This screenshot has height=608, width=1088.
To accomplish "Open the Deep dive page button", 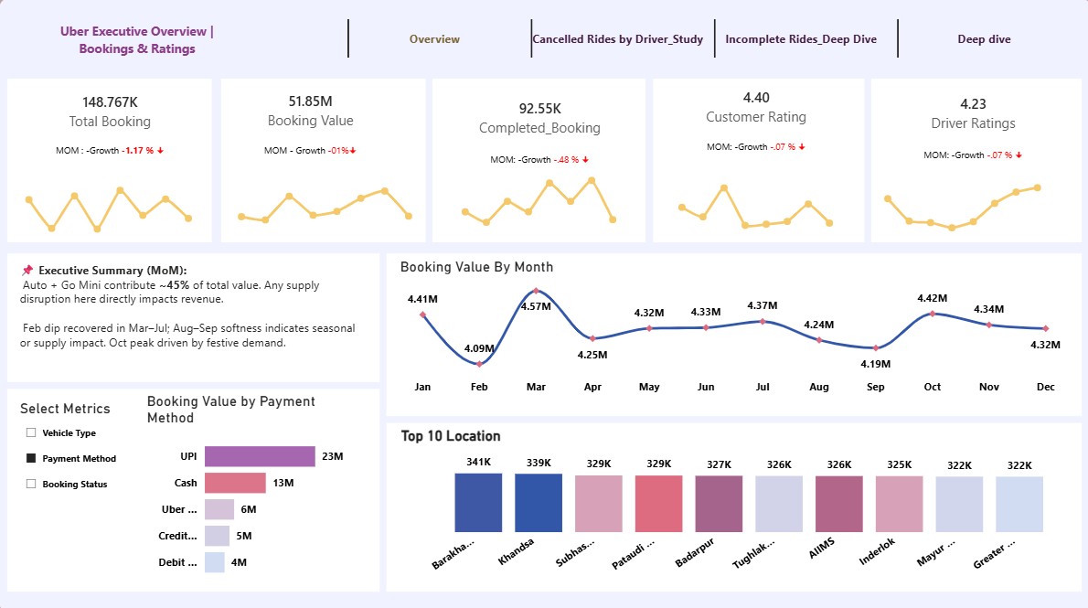I will (x=984, y=39).
